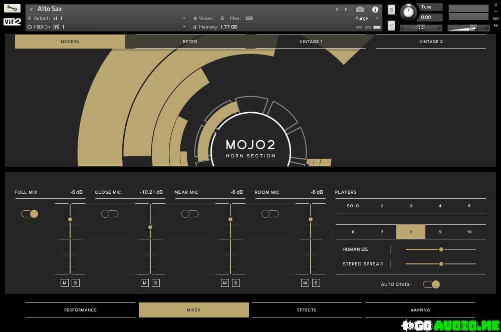
Task: Solo the Room Mic channel
Action: pyautogui.click(x=316, y=283)
